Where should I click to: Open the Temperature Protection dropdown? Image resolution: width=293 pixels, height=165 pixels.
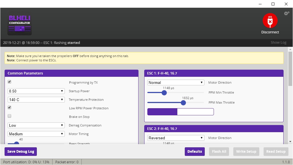pos(36,100)
